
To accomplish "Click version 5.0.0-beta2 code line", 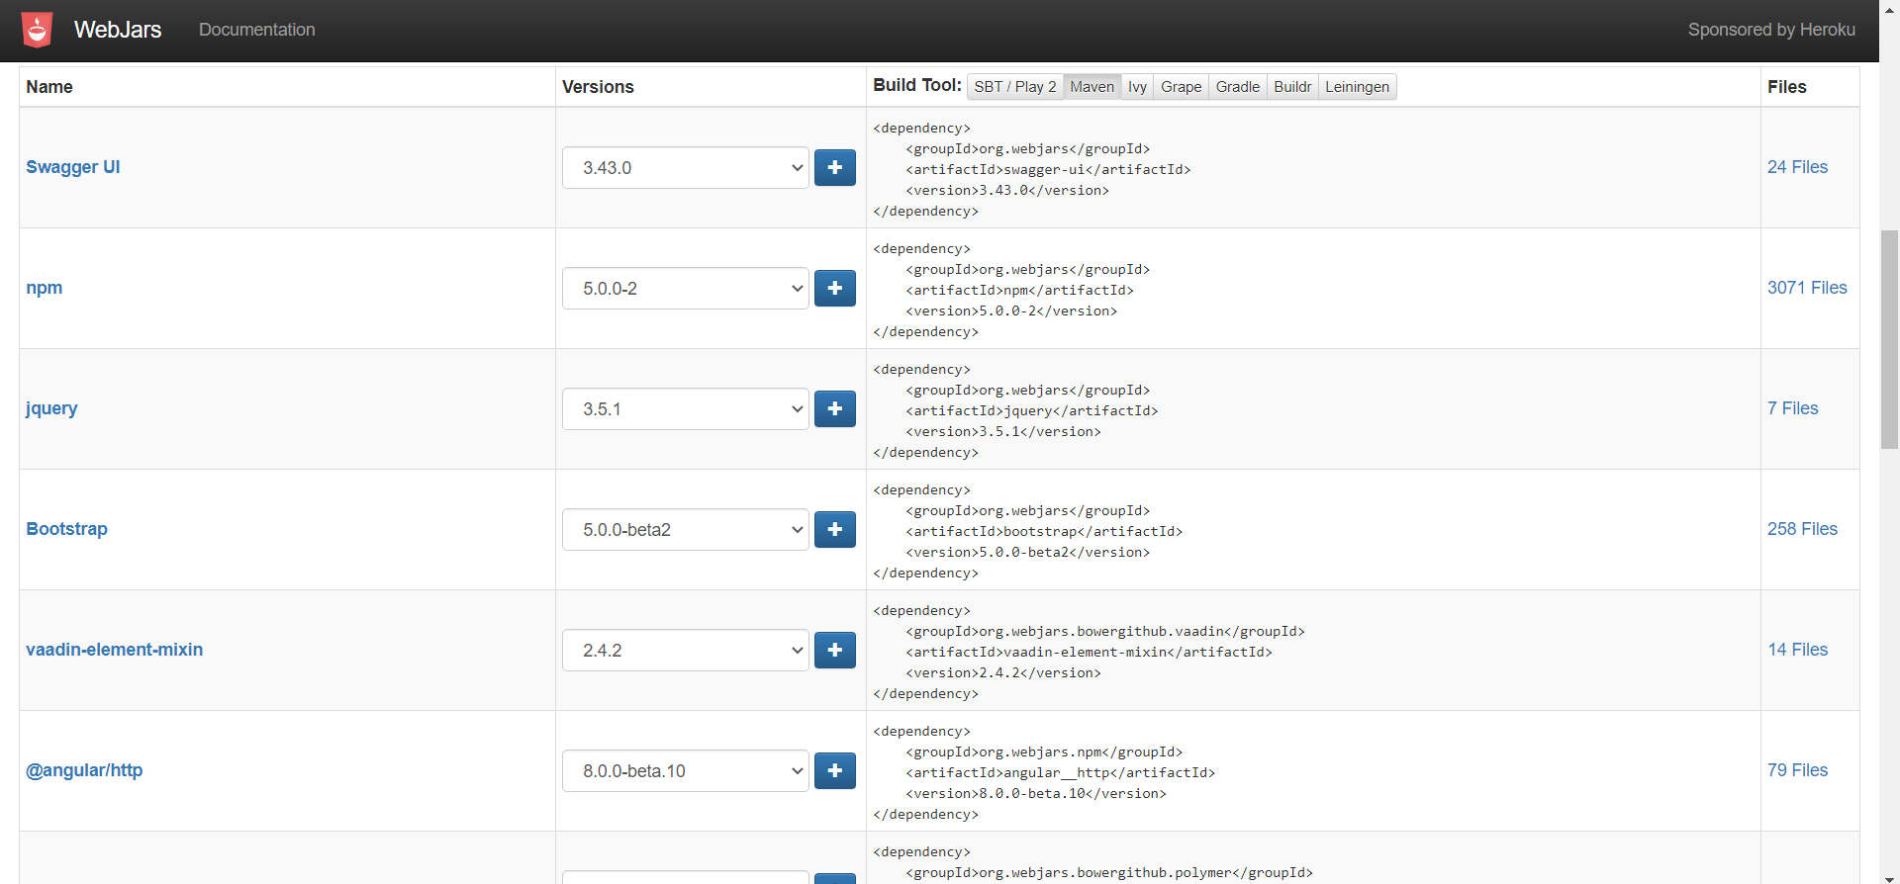I will click(x=1028, y=552).
